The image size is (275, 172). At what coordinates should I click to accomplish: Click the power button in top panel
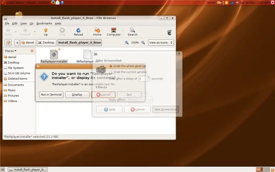273,2
